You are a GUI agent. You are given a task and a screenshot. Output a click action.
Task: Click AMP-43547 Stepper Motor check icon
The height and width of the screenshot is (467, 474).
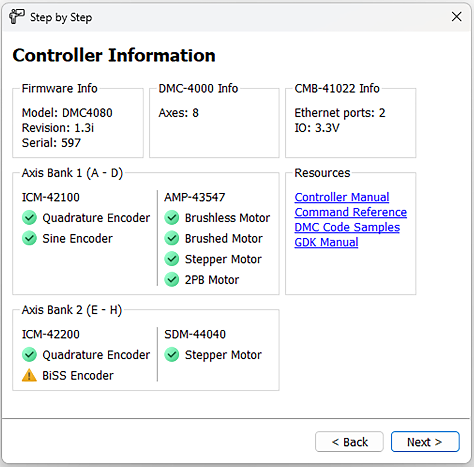172,259
